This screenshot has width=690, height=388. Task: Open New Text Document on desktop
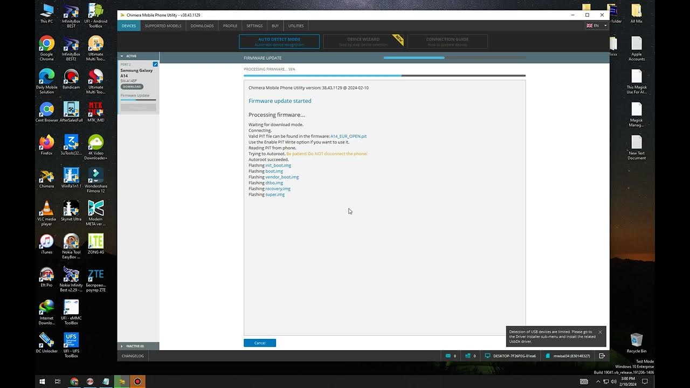click(637, 148)
